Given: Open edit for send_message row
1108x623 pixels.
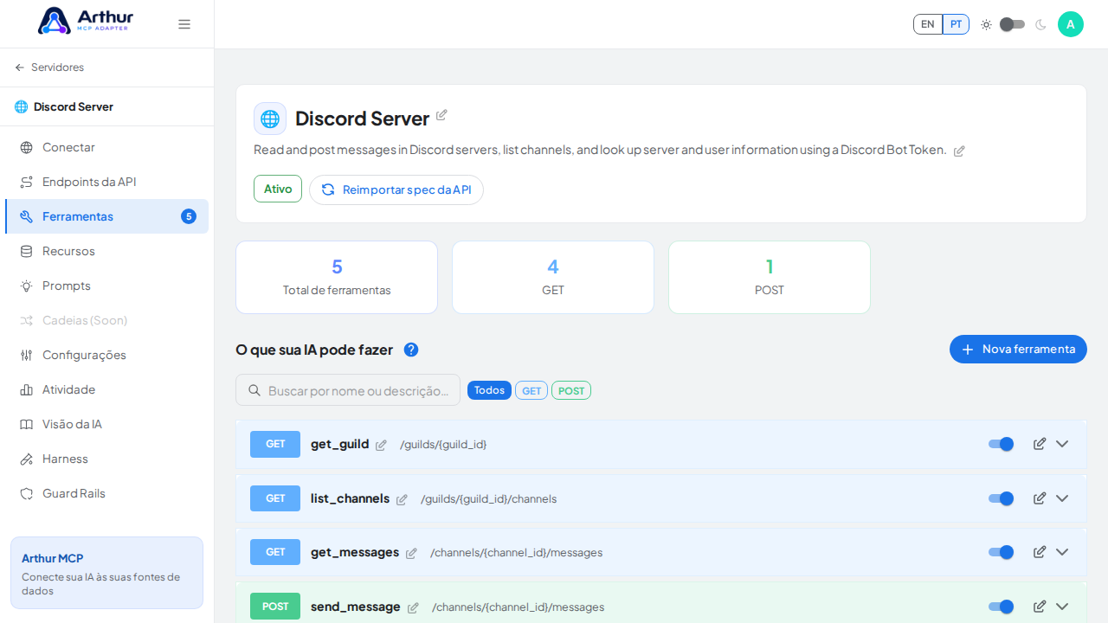Looking at the screenshot, I should click(1040, 607).
